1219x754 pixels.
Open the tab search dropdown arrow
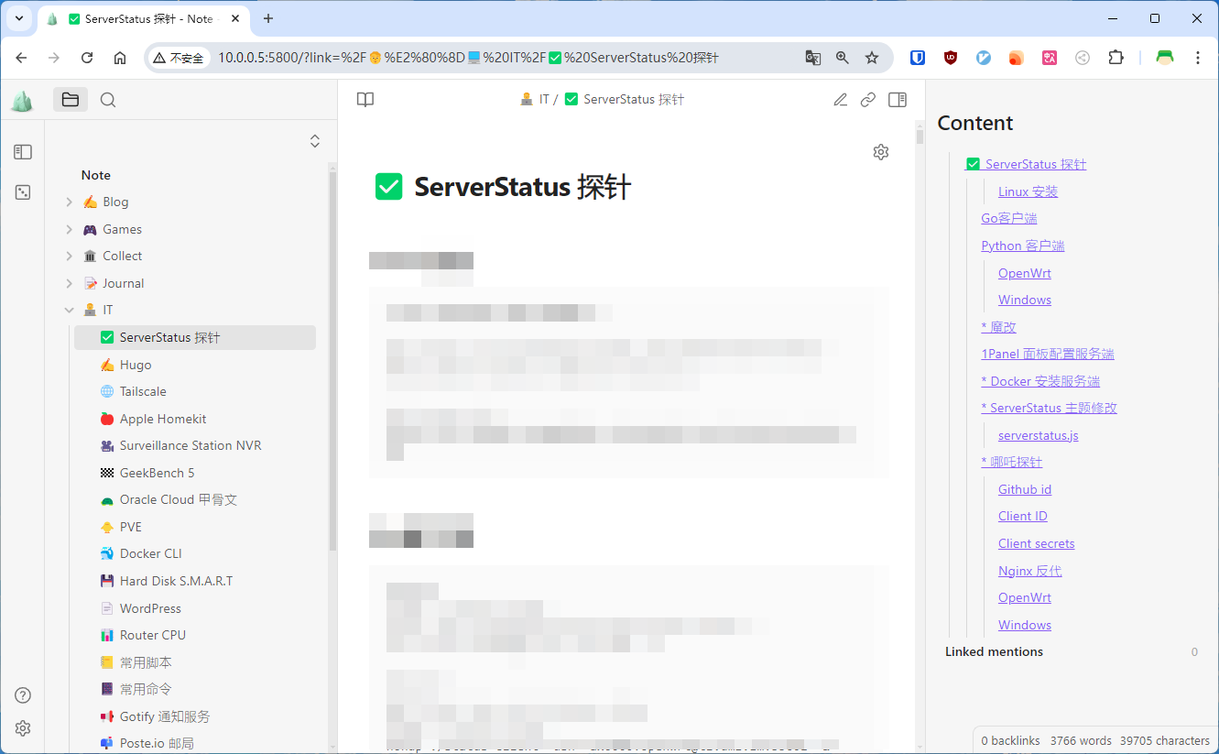click(x=18, y=18)
